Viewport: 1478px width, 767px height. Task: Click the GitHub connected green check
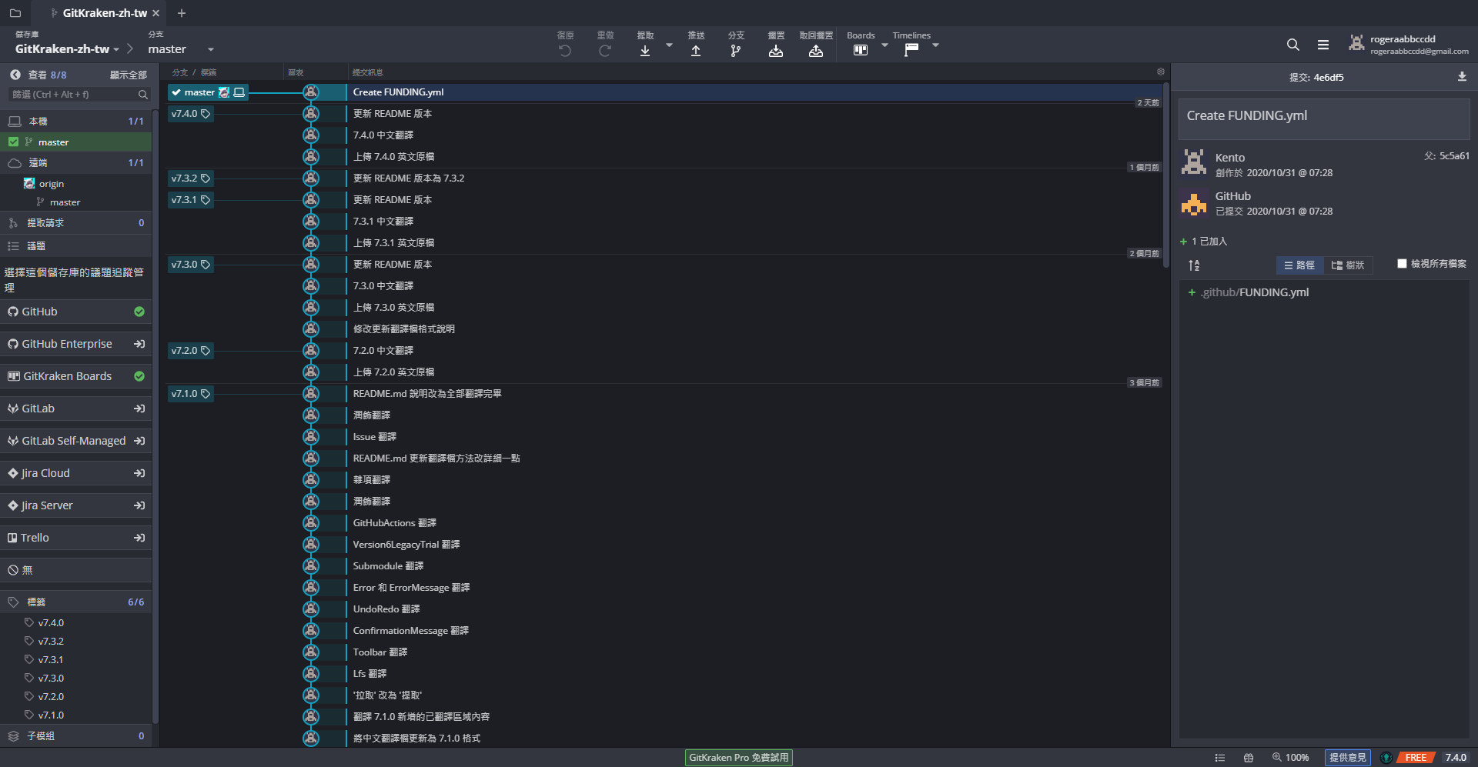click(x=139, y=312)
